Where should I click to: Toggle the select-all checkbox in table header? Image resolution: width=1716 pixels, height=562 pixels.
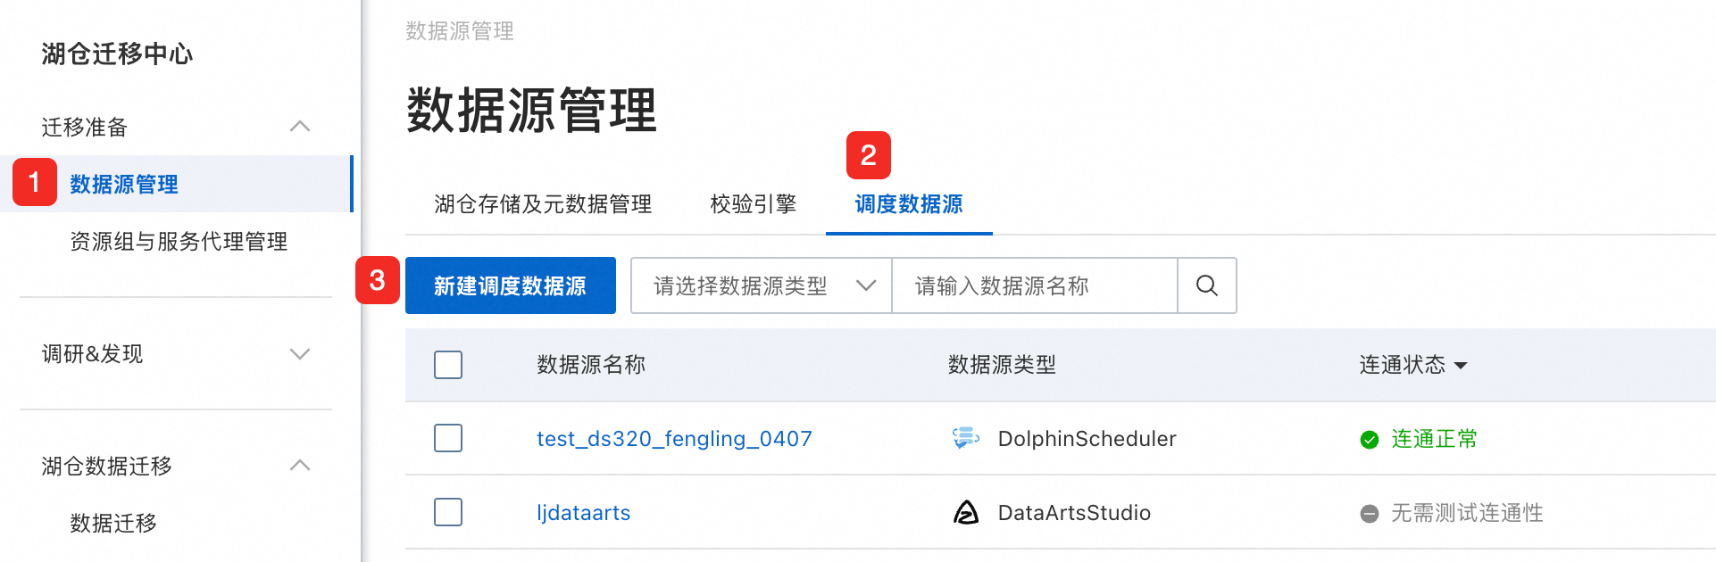[448, 365]
